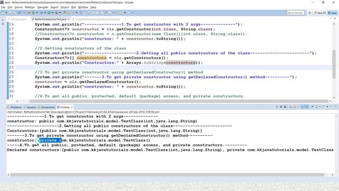The width and height of the screenshot is (339, 191).
Task: Switch to the Java EE perspective
Action: [x=320, y=13]
